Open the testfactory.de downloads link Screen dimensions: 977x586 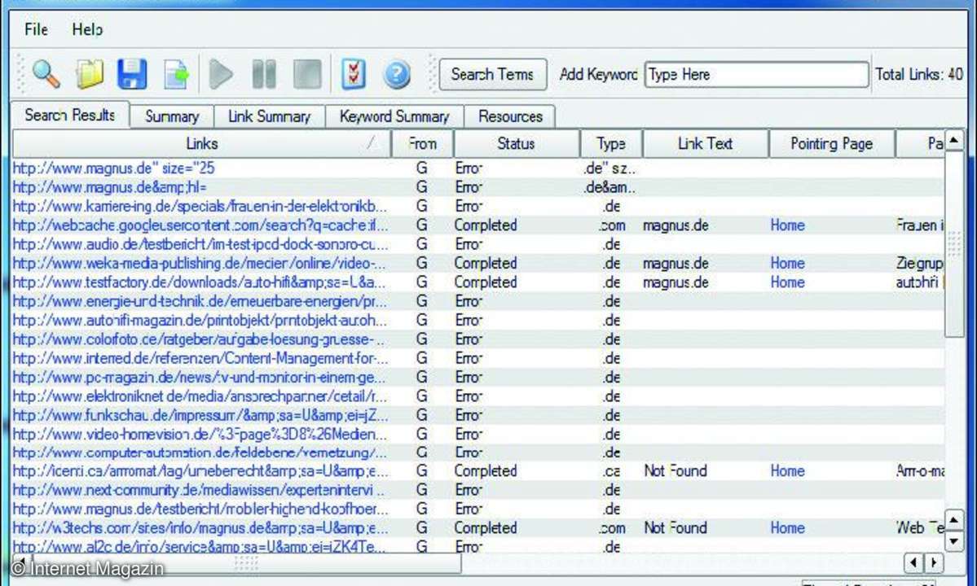click(x=199, y=282)
